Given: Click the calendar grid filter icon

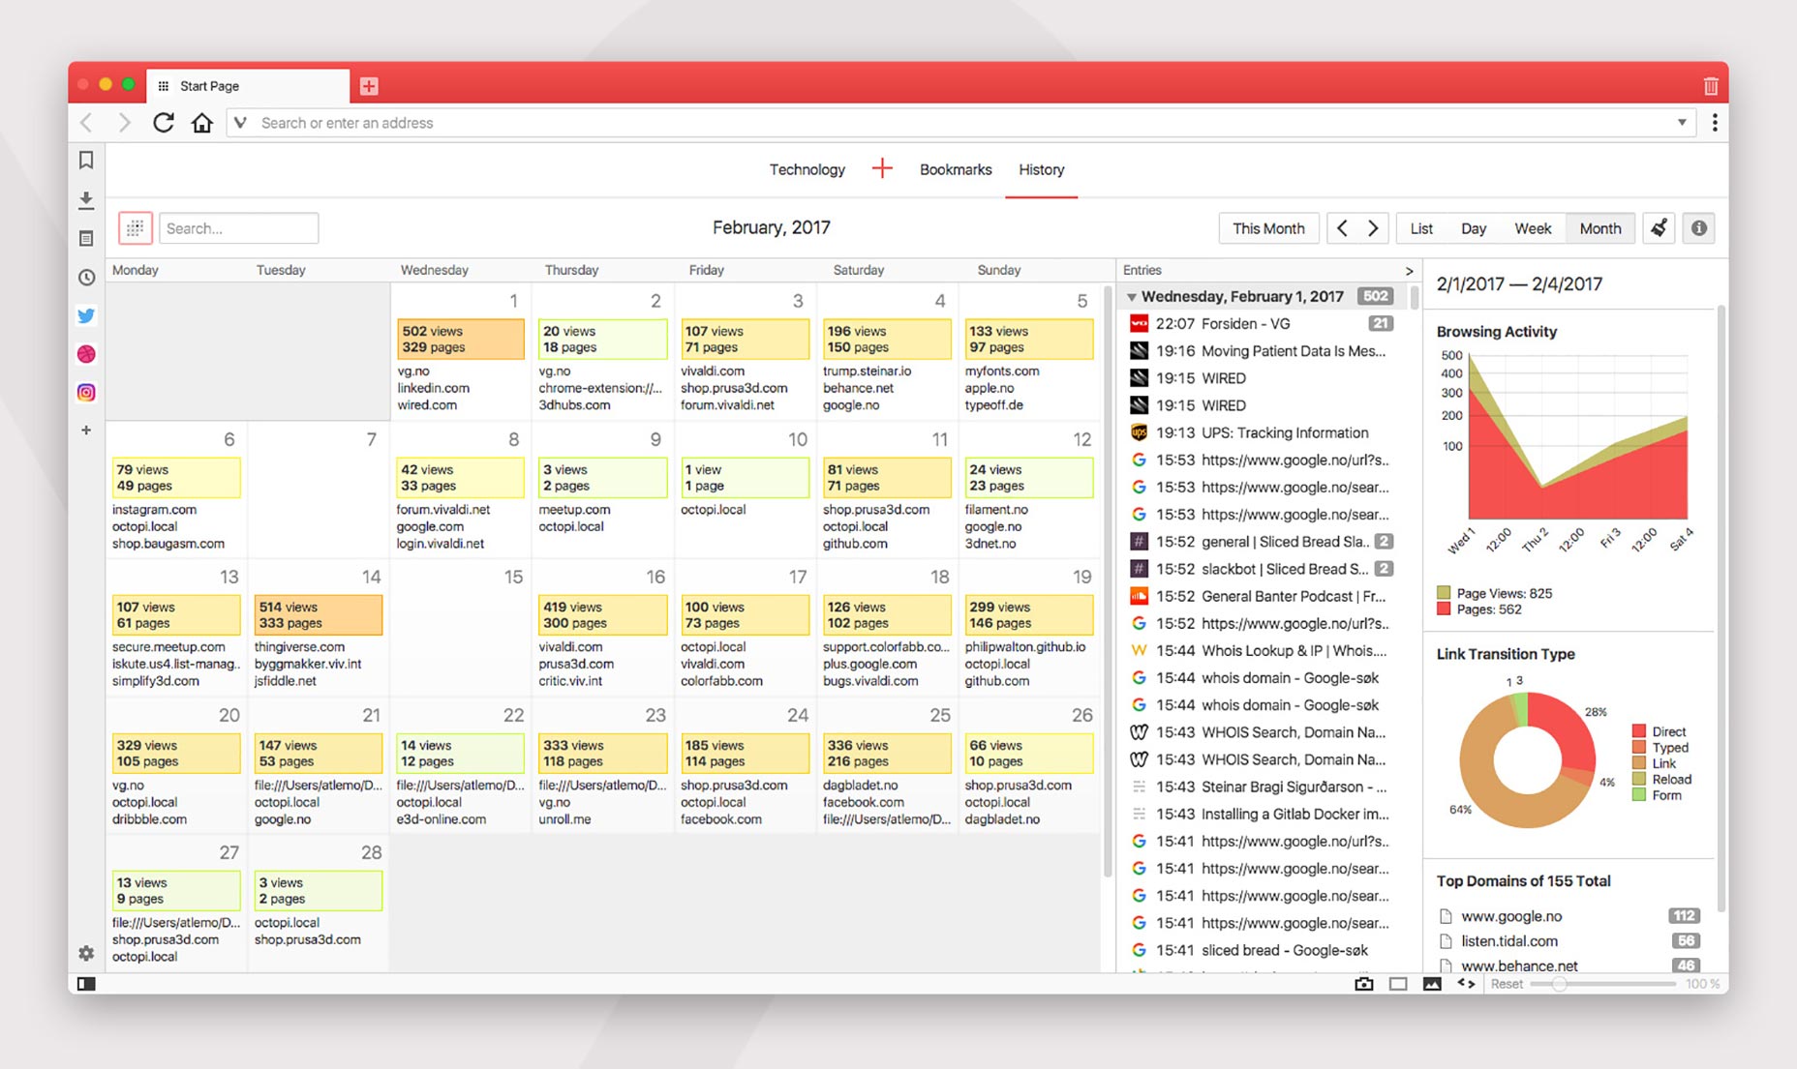Looking at the screenshot, I should coord(136,228).
